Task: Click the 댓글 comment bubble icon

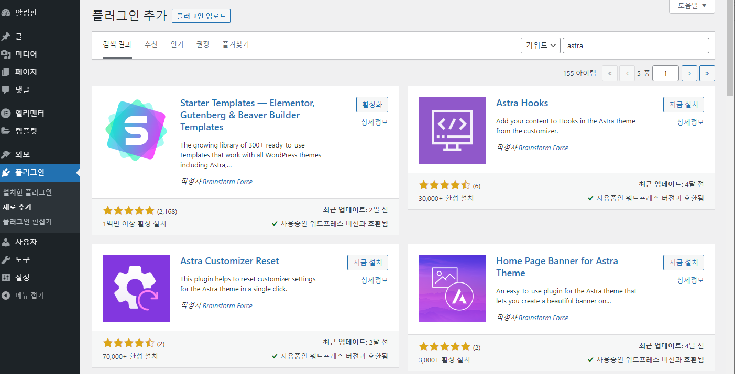Action: (6, 90)
